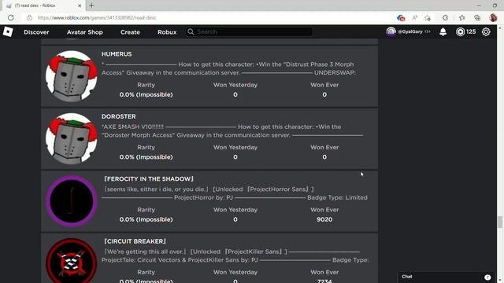The height and width of the screenshot is (283, 504).
Task: Click the search magnifier icon
Action: (x=191, y=31)
